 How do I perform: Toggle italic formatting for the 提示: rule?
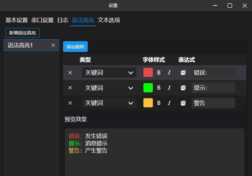(x=169, y=88)
